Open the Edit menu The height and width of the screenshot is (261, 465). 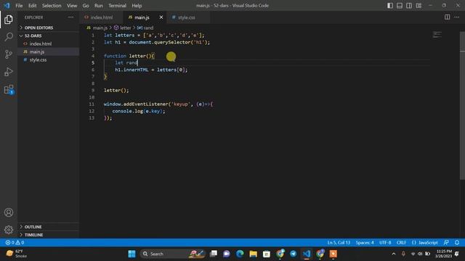click(32, 5)
